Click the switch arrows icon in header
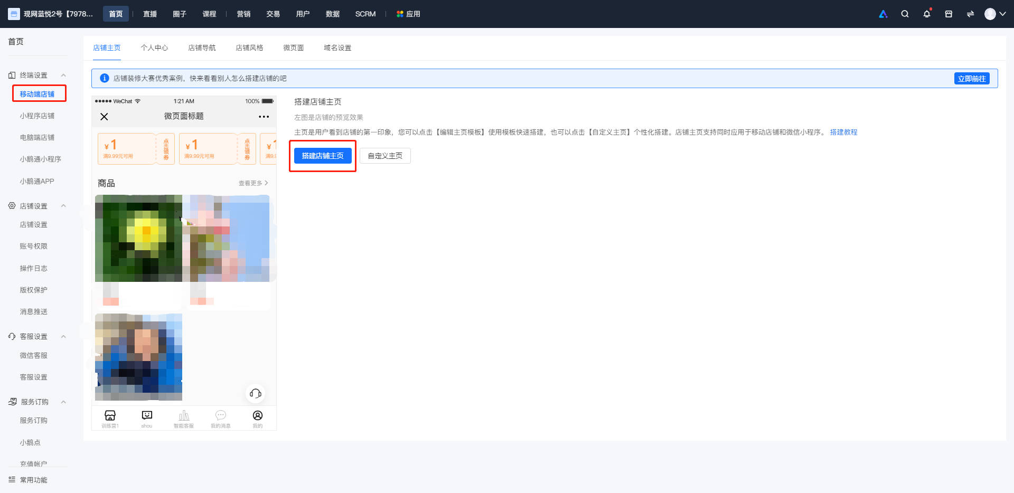 click(x=970, y=14)
